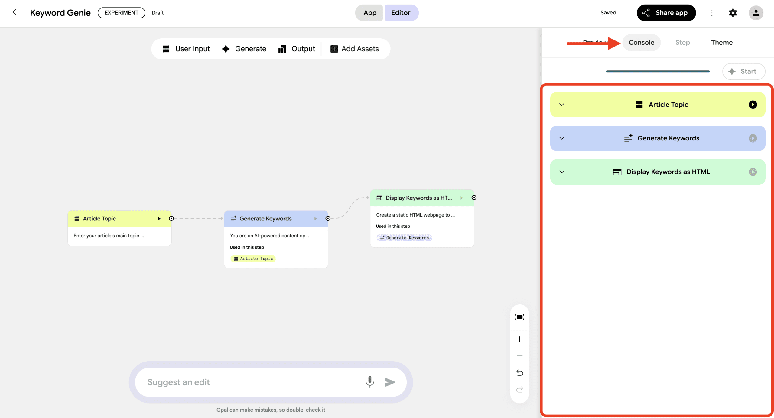Click the Start button

(744, 71)
